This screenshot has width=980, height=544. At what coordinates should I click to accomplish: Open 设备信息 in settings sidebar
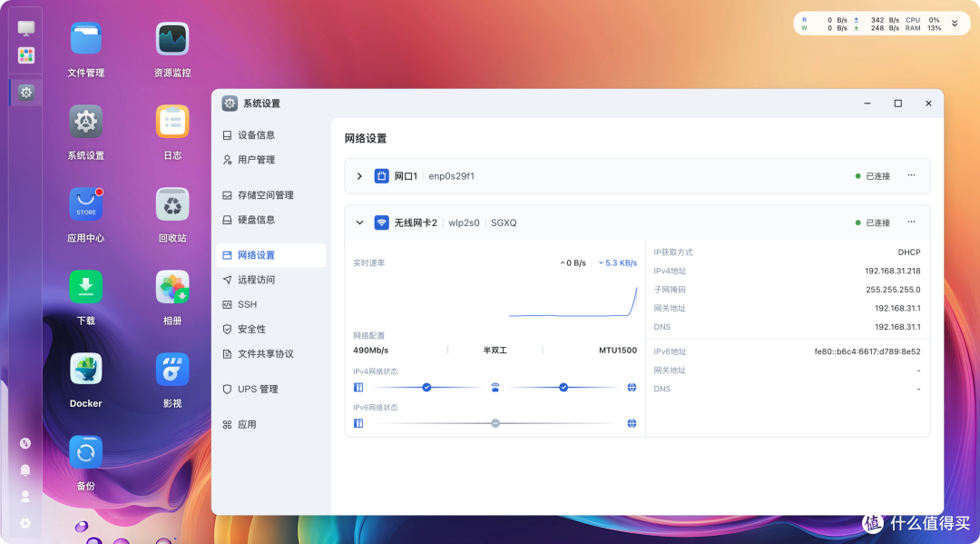270,135
